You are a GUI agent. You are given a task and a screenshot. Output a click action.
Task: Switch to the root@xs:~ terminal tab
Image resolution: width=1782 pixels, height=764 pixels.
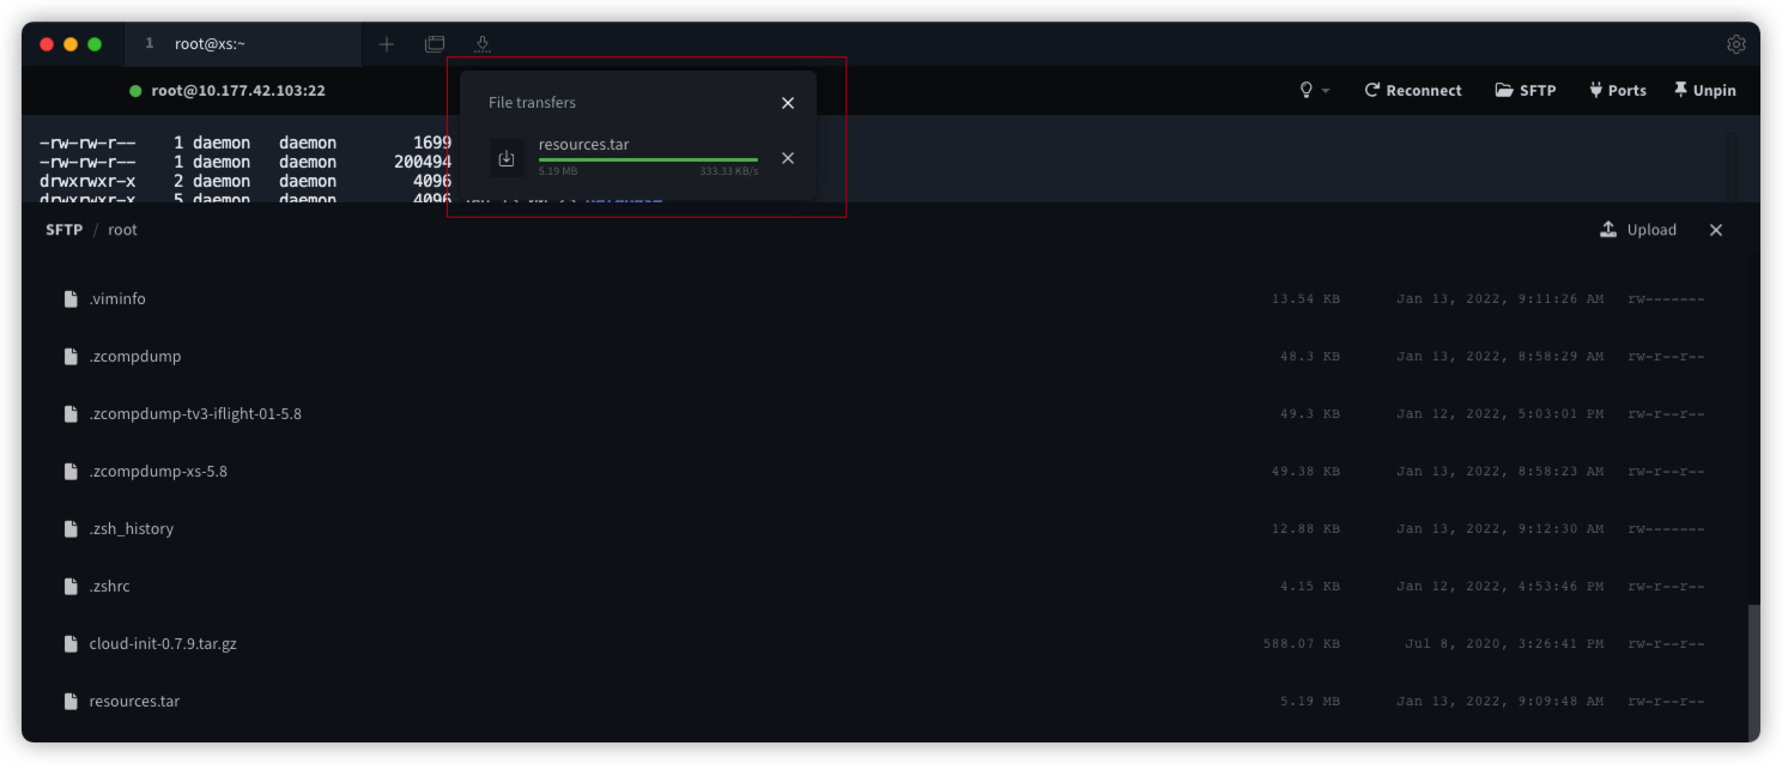[x=209, y=44]
